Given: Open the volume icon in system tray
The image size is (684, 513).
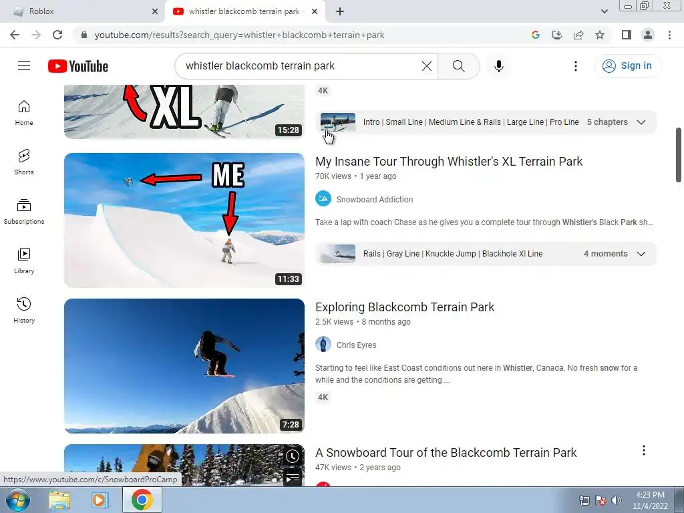Looking at the screenshot, I should click(617, 500).
